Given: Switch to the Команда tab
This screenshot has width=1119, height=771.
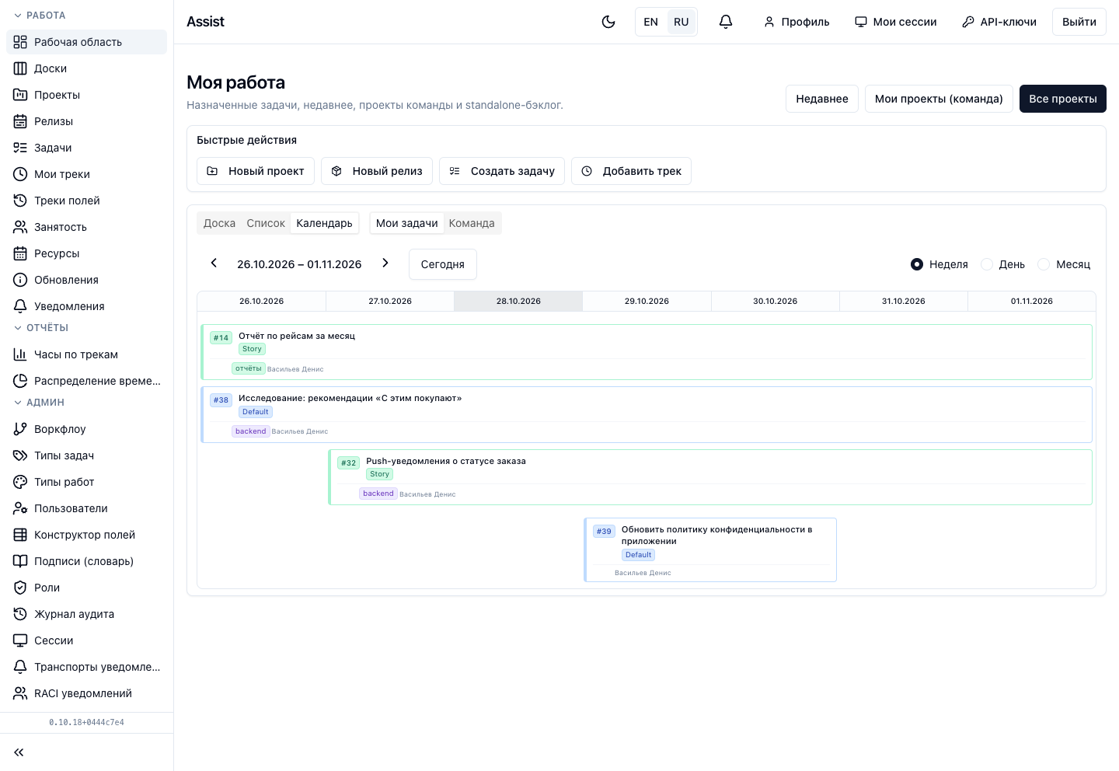Looking at the screenshot, I should pyautogui.click(x=472, y=223).
